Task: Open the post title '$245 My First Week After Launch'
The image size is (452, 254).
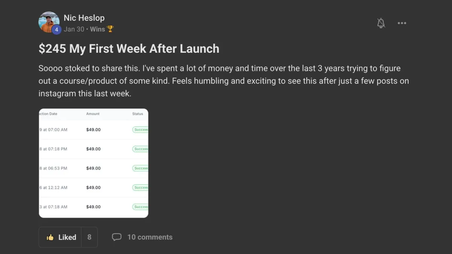Action: (129, 49)
